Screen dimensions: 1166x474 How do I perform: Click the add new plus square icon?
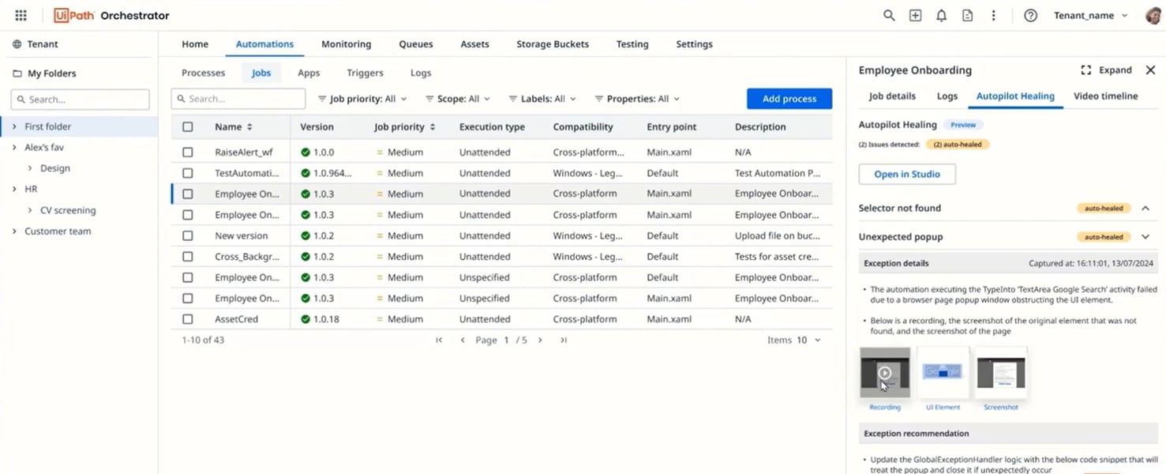tap(915, 15)
